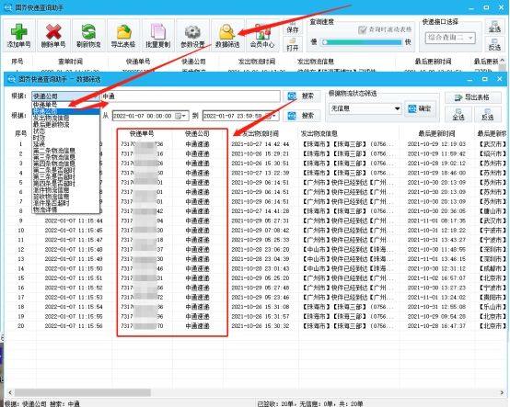Image resolution: width=510 pixels, height=407 pixels.
Task: Select 物流详情 at bottom of dropdown list
Action: point(65,209)
